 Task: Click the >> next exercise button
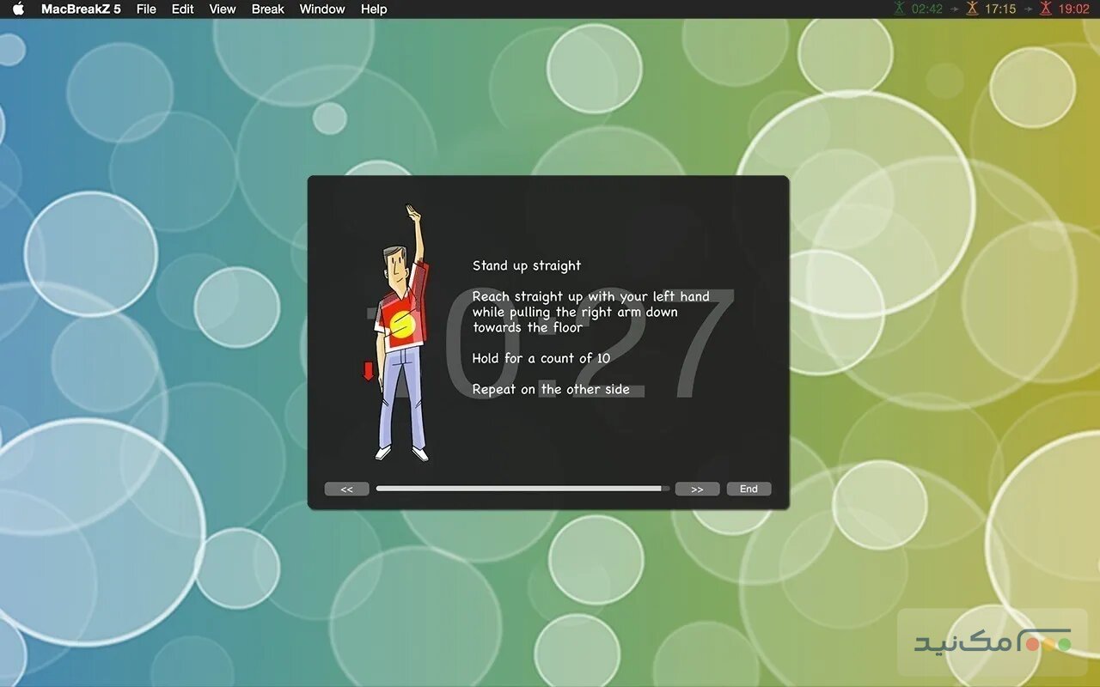[697, 488]
